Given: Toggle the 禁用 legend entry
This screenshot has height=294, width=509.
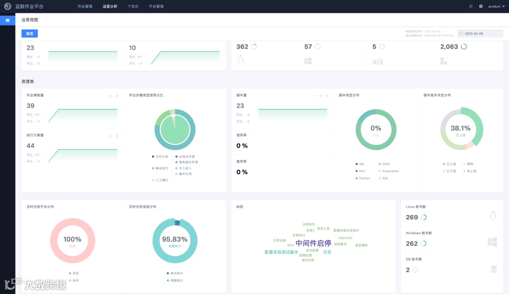Looking at the screenshot, I should (x=468, y=164).
